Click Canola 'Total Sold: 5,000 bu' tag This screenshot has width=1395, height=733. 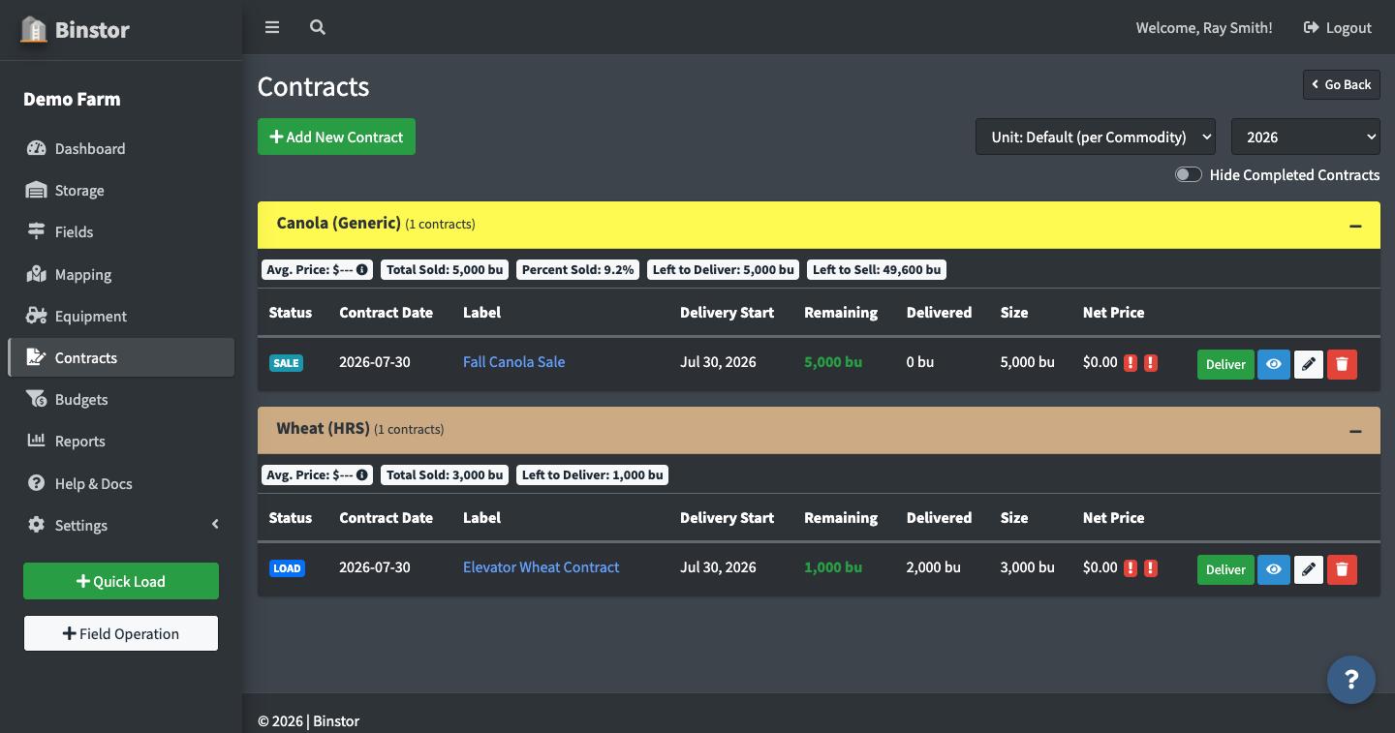point(445,270)
